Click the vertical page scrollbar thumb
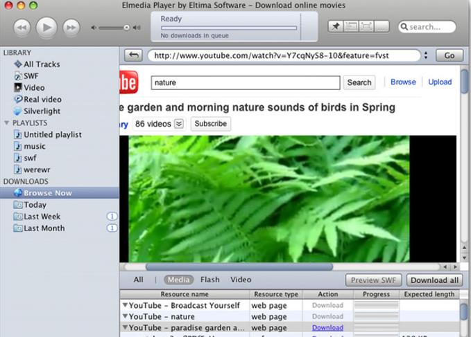The image size is (471, 337). [464, 81]
